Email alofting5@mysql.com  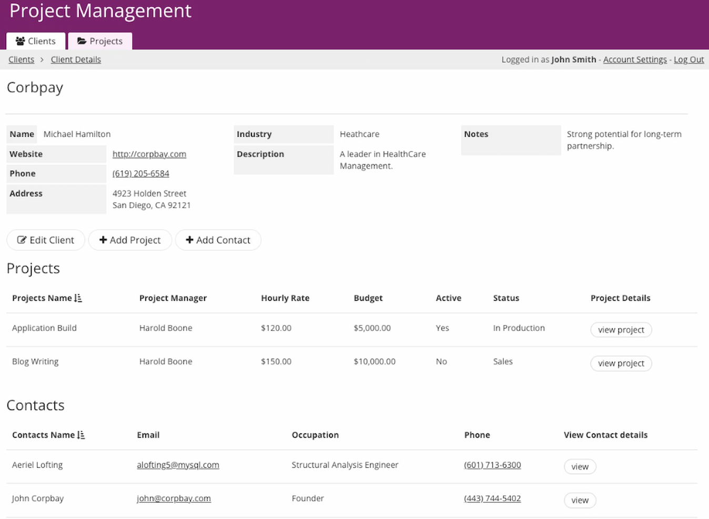click(x=178, y=465)
